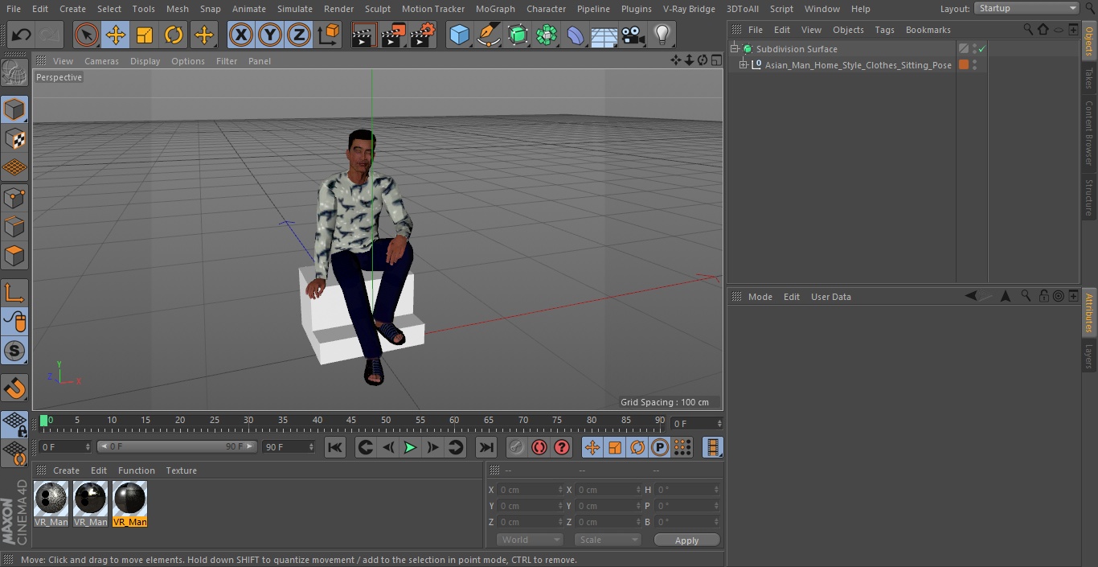Select the Live Selection tool
Viewport: 1098px width, 567px height.
(87, 35)
